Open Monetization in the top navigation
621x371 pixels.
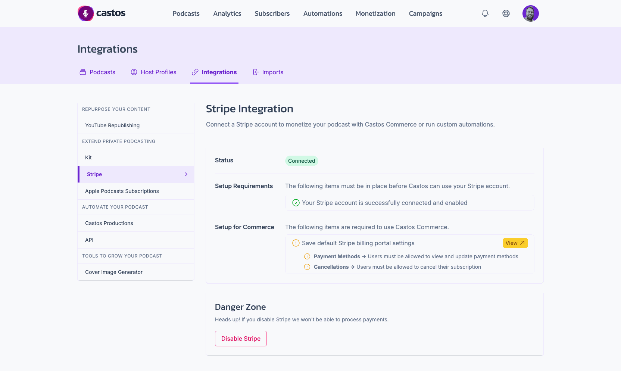click(375, 13)
